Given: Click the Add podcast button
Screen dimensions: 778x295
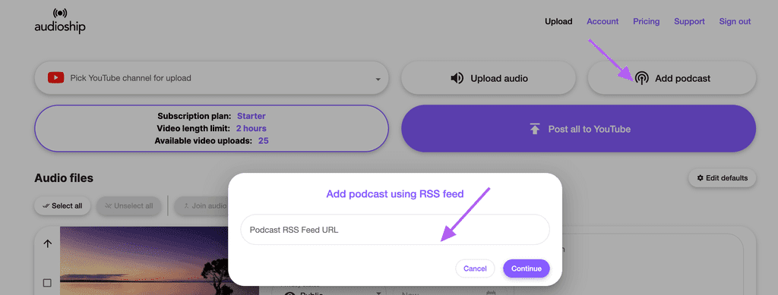Looking at the screenshot, I should click(672, 78).
